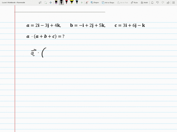Image resolution: width=177 pixels, height=132 pixels.
Task: Select the blue pen
Action: click(x=77, y=2)
